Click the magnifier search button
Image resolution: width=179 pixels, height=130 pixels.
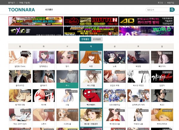172,10
